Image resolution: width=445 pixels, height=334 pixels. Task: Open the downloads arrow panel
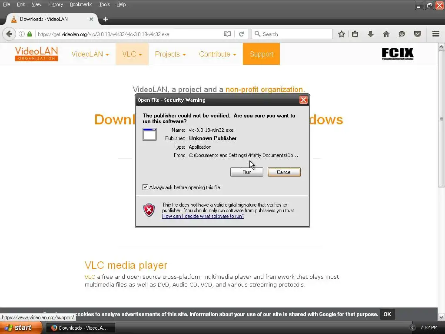[370, 34]
